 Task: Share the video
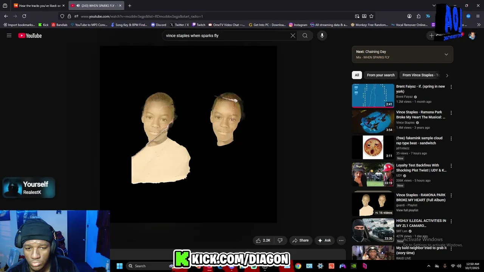tap(301, 240)
